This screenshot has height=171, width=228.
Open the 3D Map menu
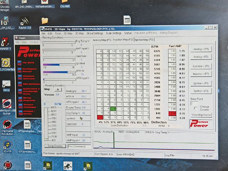[x=79, y=33]
